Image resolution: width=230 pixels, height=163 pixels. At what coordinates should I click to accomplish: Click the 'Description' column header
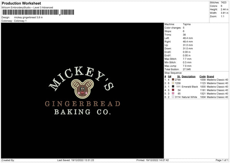[x=189, y=77]
